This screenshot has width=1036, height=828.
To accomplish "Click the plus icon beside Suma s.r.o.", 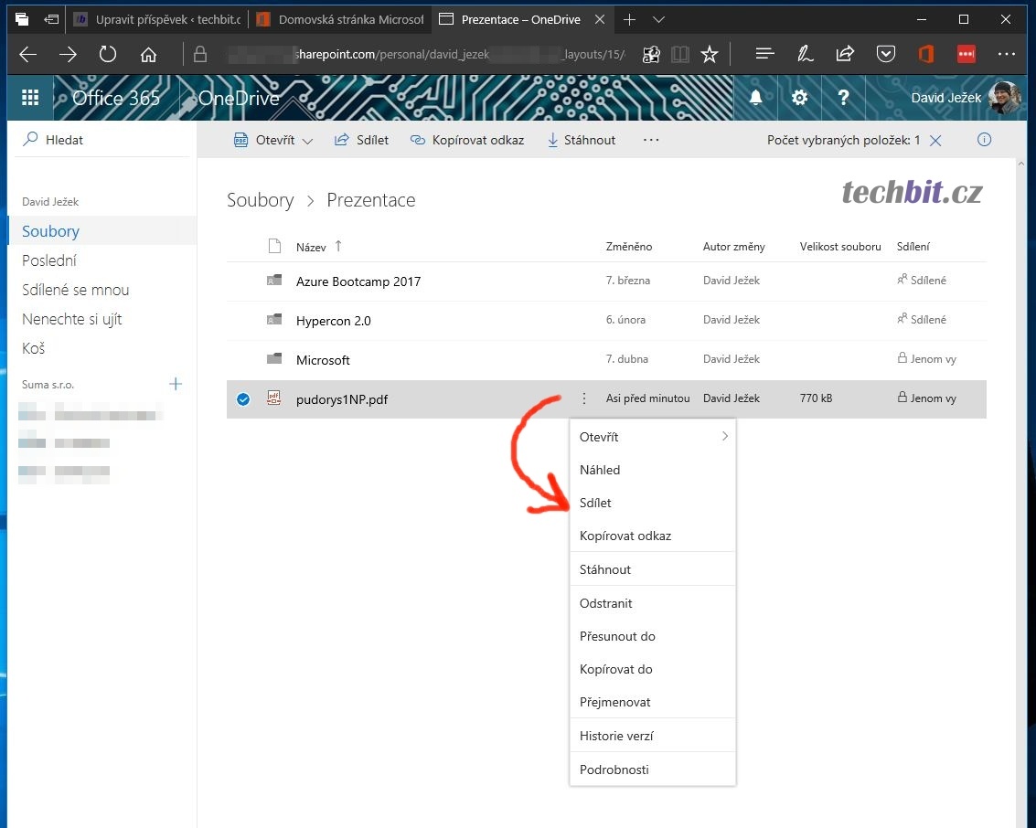I will coord(176,385).
